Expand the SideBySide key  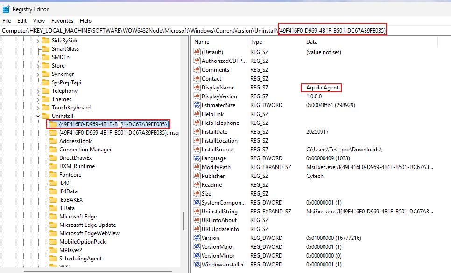tap(38, 41)
